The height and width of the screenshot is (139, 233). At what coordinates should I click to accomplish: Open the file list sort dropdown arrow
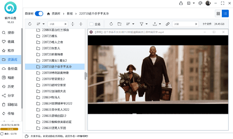(133, 24)
